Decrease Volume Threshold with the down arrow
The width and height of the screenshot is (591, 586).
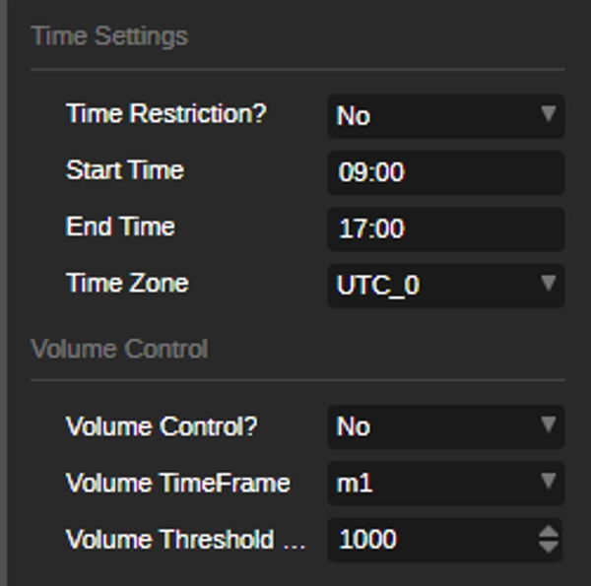pos(550,547)
